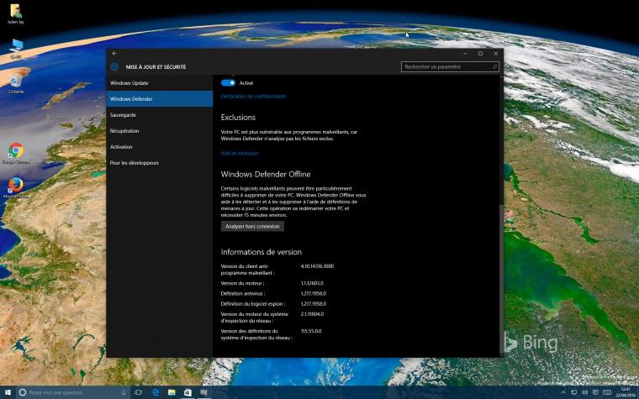
Task: Select the Google Chrome desktop shortcut
Action: (16, 154)
